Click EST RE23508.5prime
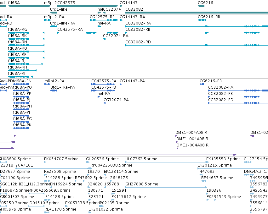This screenshot has width=268, height=214. click(x=60, y=172)
